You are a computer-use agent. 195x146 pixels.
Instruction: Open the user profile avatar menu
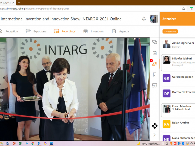(x=154, y=19)
